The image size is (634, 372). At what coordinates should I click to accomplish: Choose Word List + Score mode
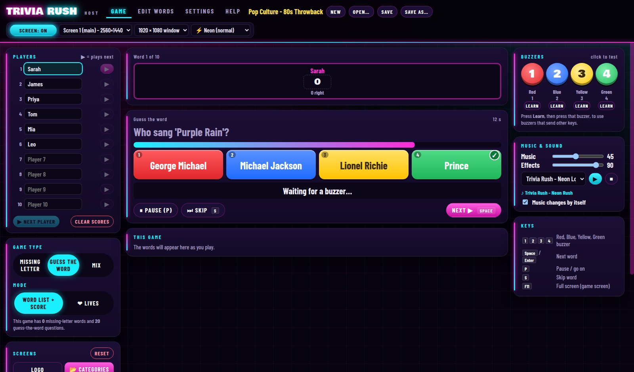coord(38,303)
